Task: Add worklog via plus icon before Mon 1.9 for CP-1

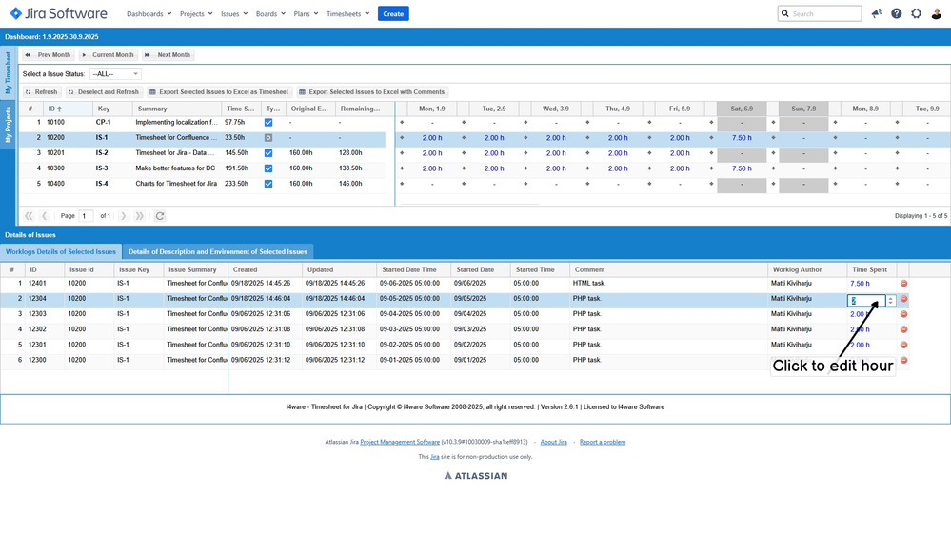Action: [x=402, y=123]
